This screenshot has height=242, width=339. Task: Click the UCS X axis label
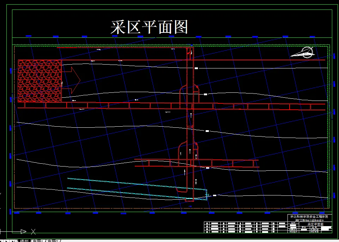tap(33, 232)
